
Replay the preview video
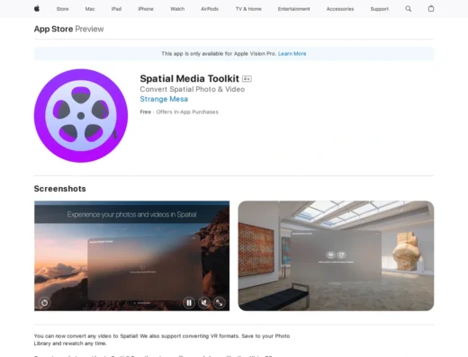44,303
